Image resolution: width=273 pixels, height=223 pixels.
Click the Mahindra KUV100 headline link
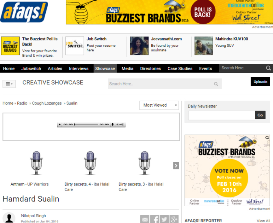[232, 39]
